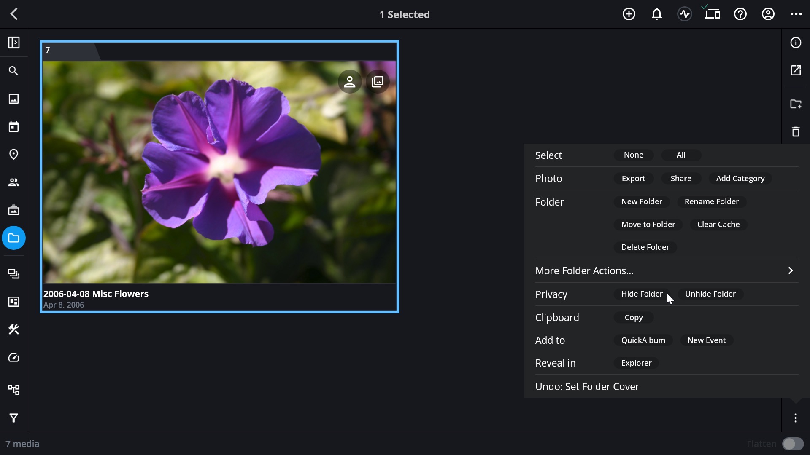Open the search icon in sidebar
Image resolution: width=810 pixels, height=455 pixels.
[13, 71]
